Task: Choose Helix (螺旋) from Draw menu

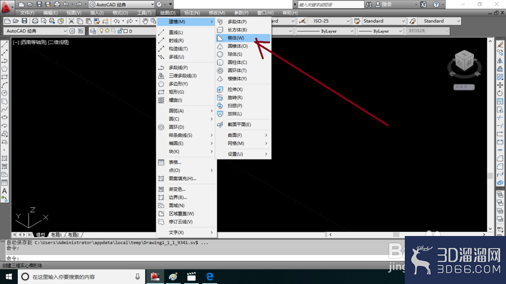Action: [x=186, y=100]
